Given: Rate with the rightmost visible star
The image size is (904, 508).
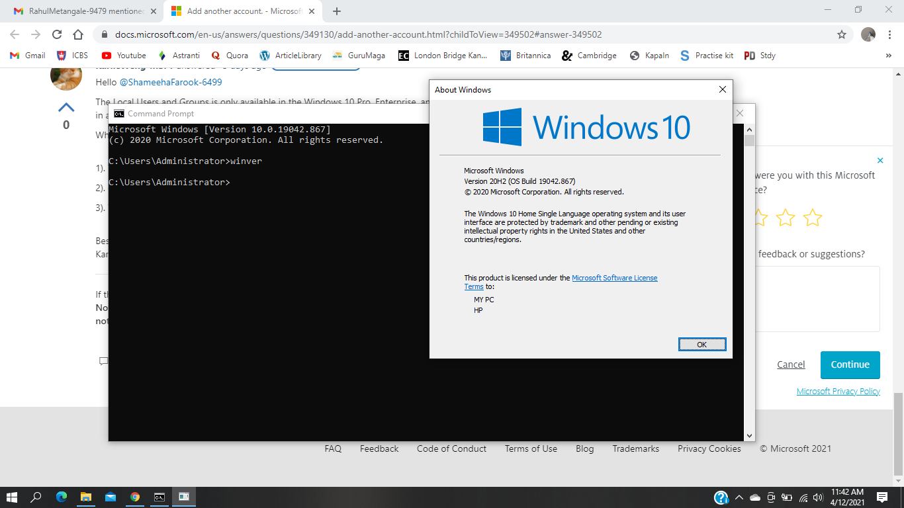Looking at the screenshot, I should tap(812, 218).
